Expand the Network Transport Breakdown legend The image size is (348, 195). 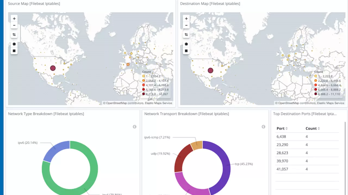pyautogui.click(x=263, y=127)
